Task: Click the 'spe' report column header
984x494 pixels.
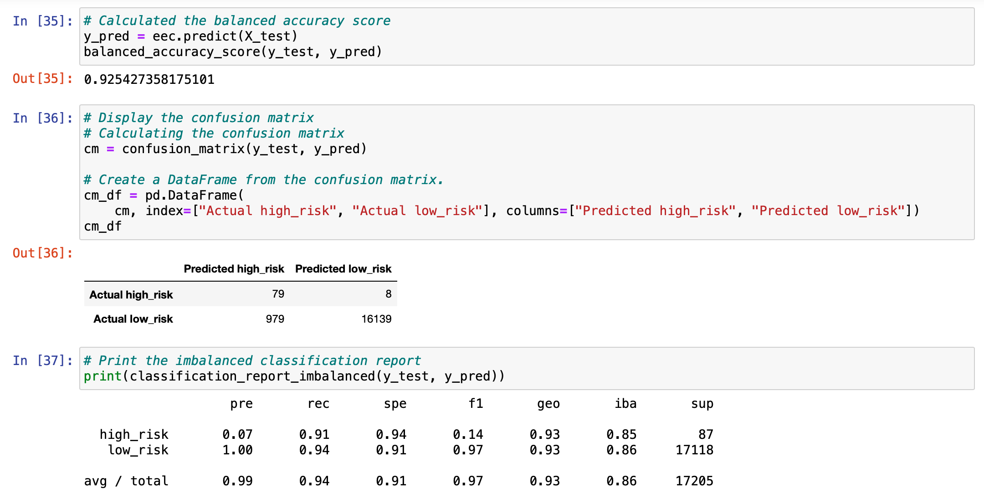Action: [x=395, y=404]
